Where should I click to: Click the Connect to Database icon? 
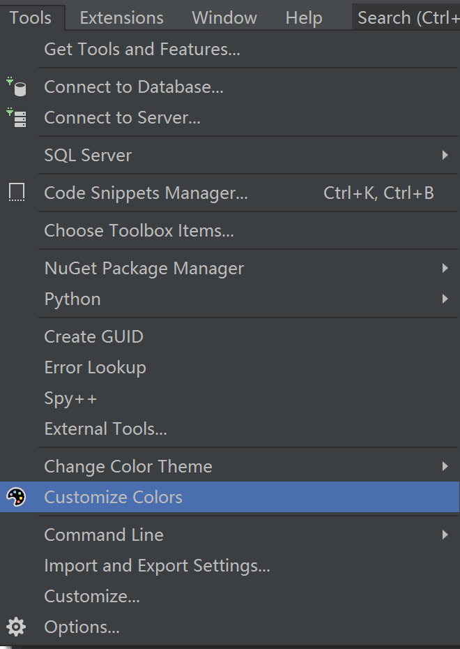16,87
